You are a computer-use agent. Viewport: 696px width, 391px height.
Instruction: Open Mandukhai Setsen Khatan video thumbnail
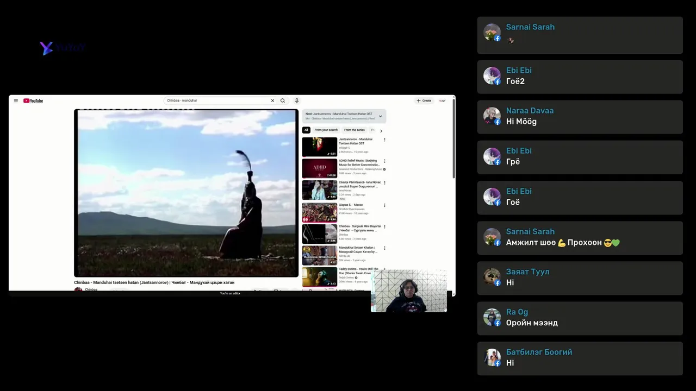[320, 255]
